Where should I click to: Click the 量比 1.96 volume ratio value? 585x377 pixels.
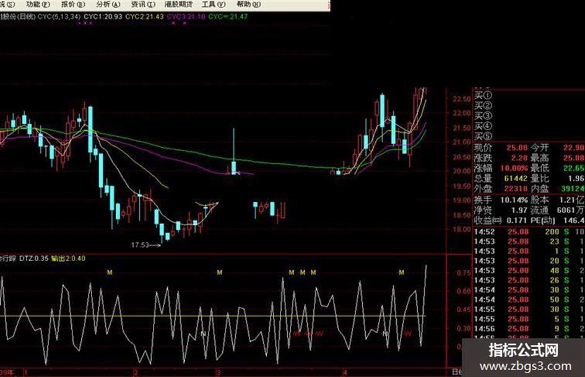[576, 178]
